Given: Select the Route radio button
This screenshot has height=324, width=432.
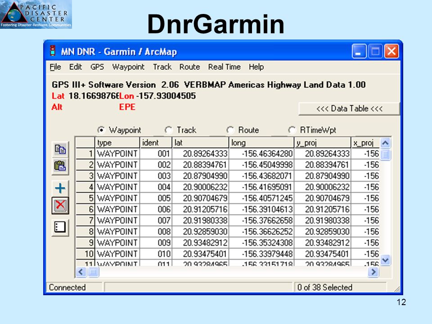Looking at the screenshot, I should tap(230, 130).
